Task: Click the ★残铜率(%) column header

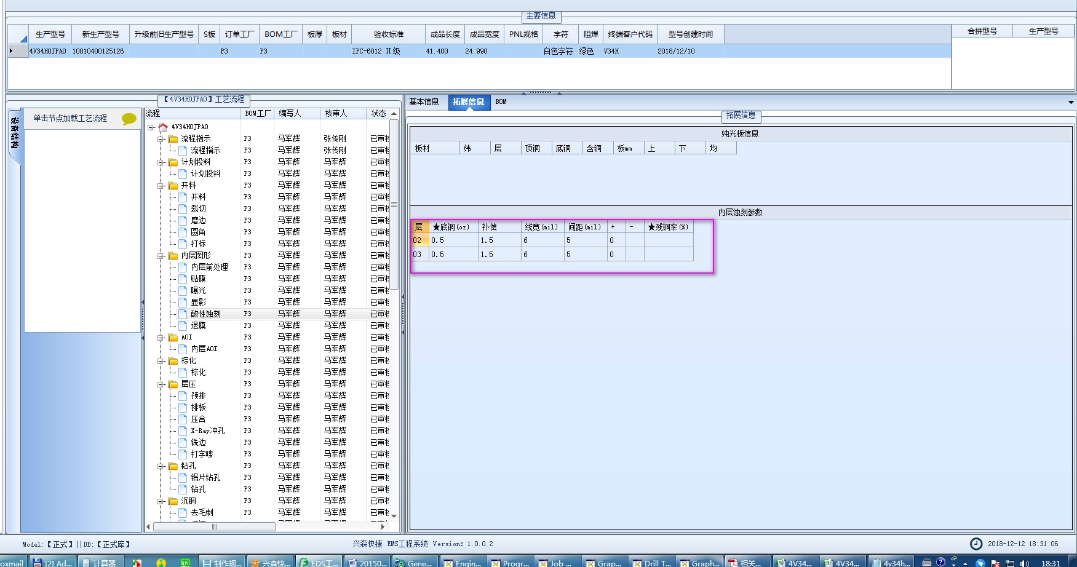Action: (669, 227)
